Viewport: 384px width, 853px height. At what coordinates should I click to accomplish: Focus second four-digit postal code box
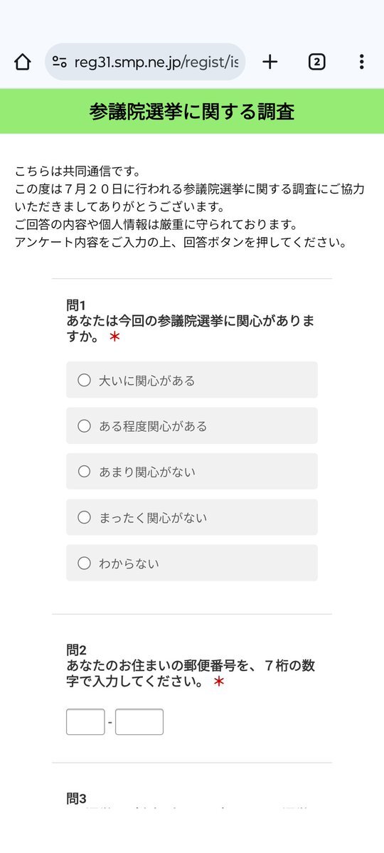[x=139, y=722]
